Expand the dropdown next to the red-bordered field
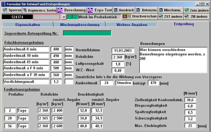 click(64, 17)
